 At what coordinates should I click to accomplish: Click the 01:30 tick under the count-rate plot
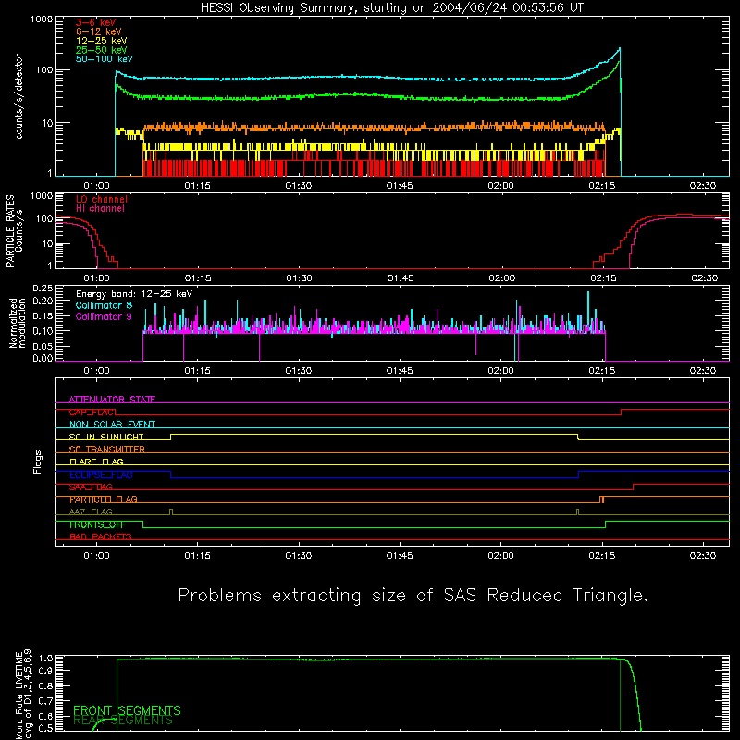(298, 186)
